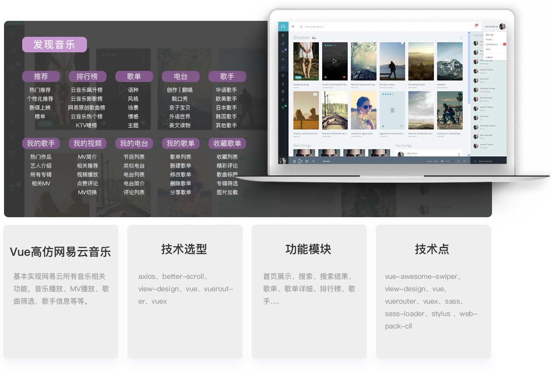This screenshot has width=551, height=371.
Task: Select the 排行榜 category pill
Action: [87, 77]
